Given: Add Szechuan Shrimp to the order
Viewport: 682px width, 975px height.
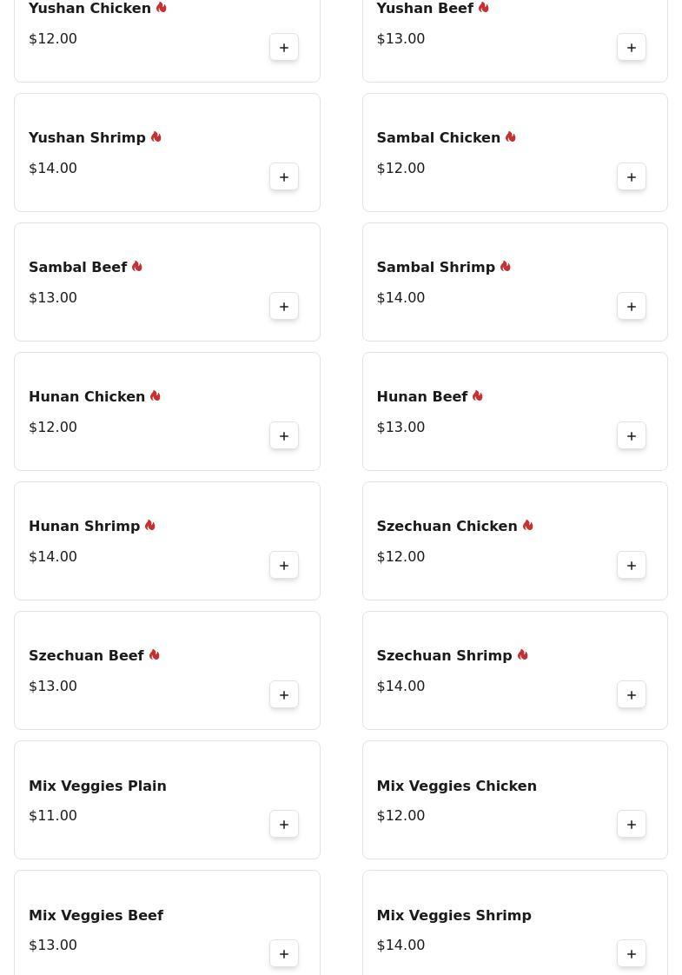Looking at the screenshot, I should [x=632, y=695].
